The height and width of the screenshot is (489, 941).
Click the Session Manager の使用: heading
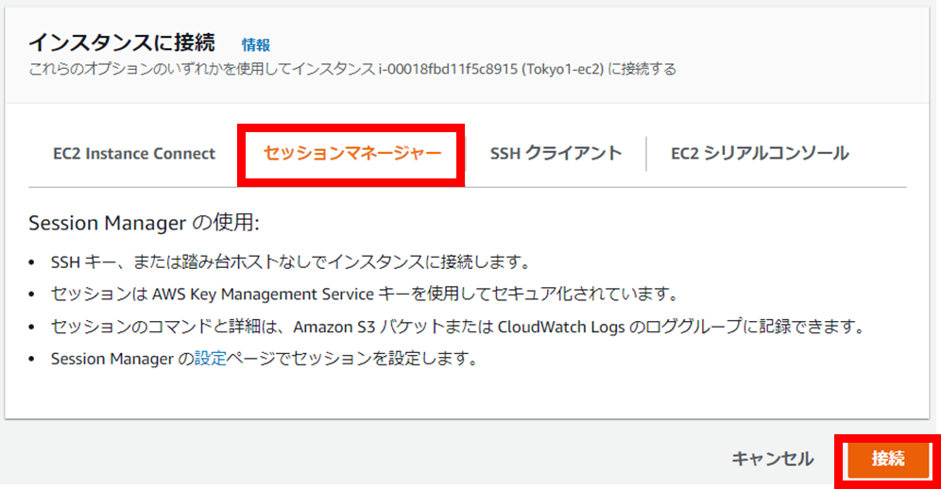tap(144, 223)
